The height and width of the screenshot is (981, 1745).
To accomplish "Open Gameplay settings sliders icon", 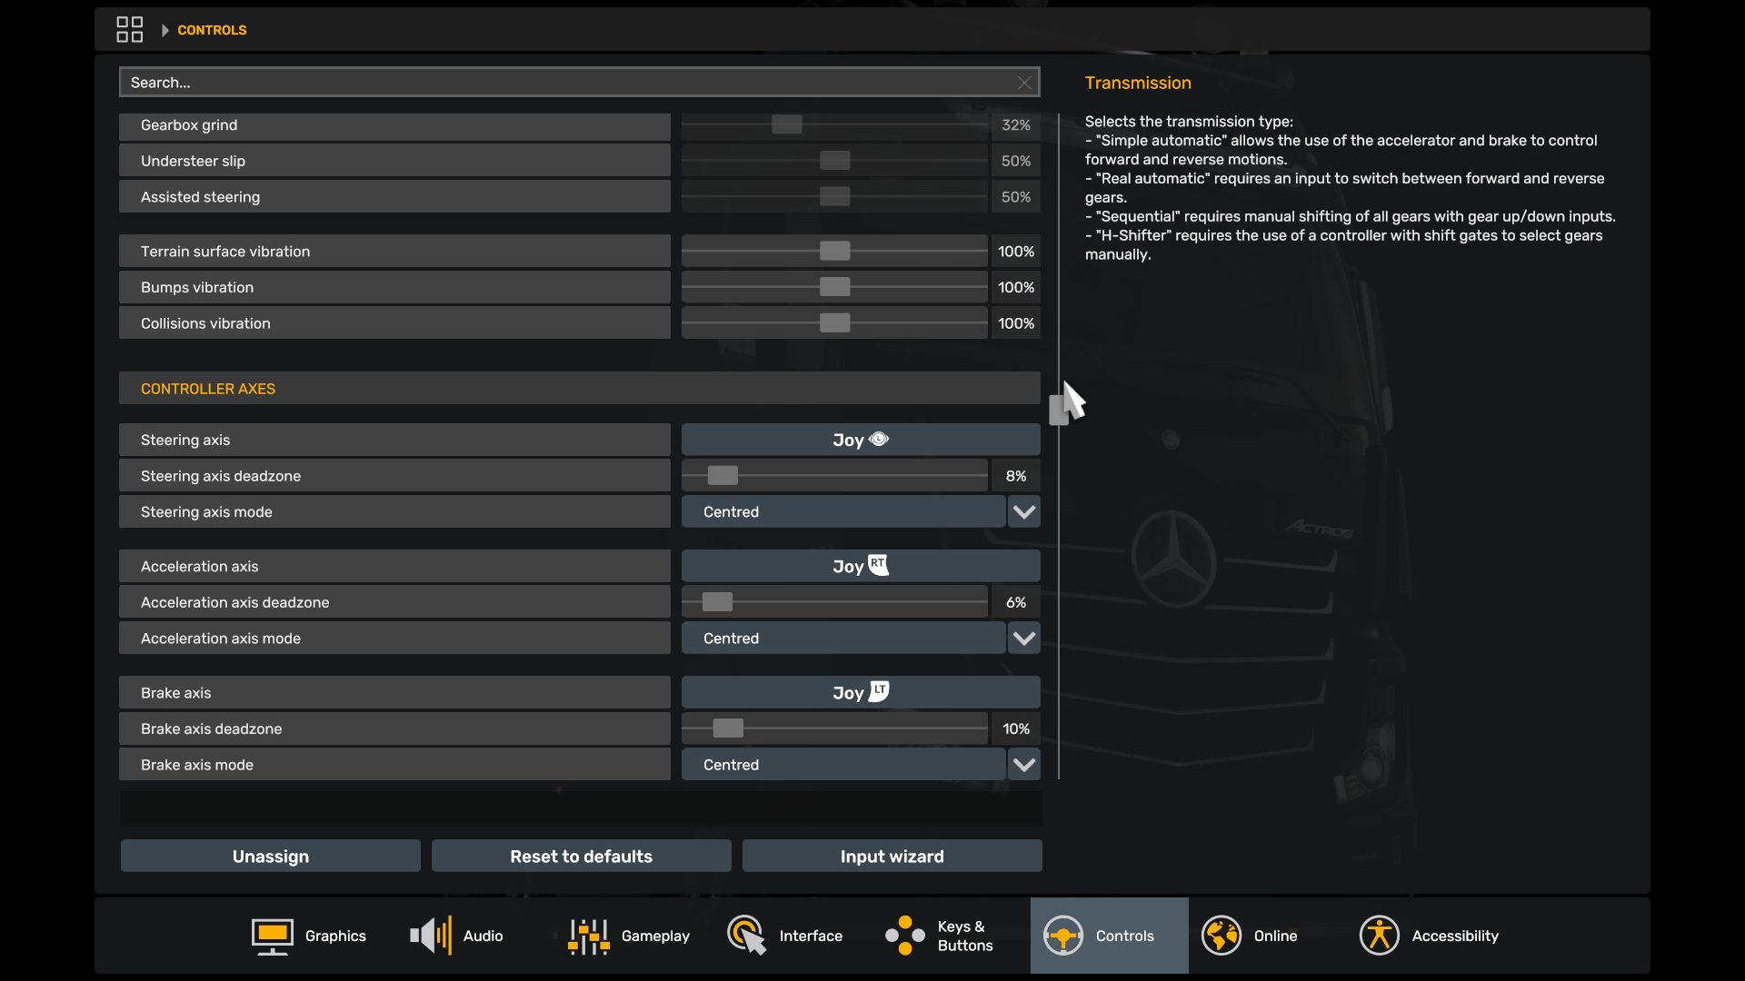I will pos(588,936).
